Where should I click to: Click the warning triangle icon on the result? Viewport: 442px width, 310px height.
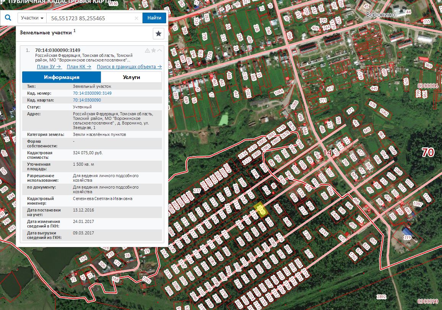click(x=147, y=50)
